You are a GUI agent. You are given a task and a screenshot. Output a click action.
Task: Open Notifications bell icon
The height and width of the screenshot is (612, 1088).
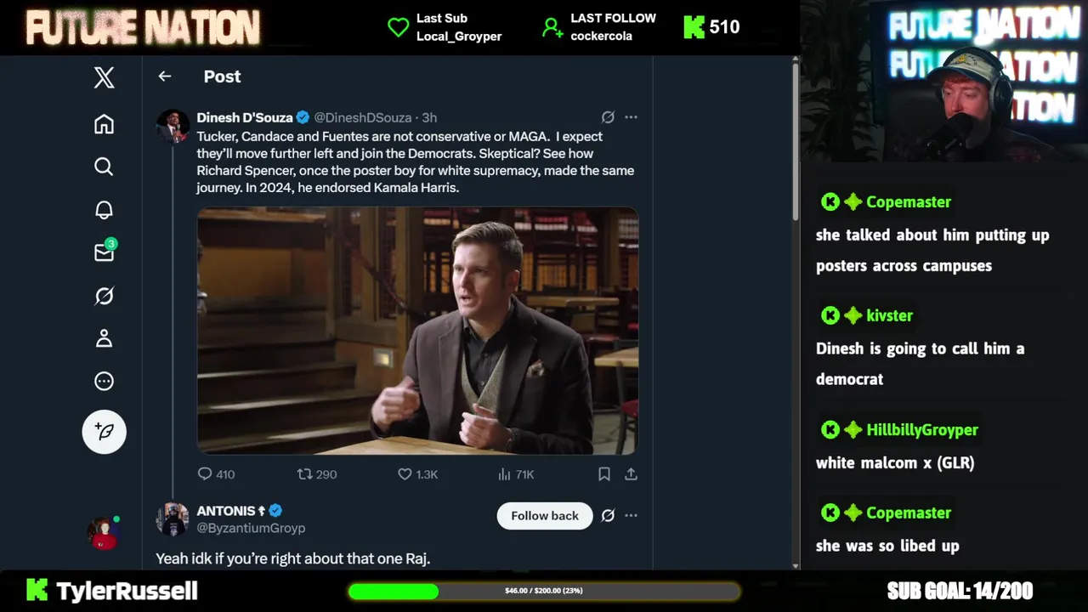(104, 210)
